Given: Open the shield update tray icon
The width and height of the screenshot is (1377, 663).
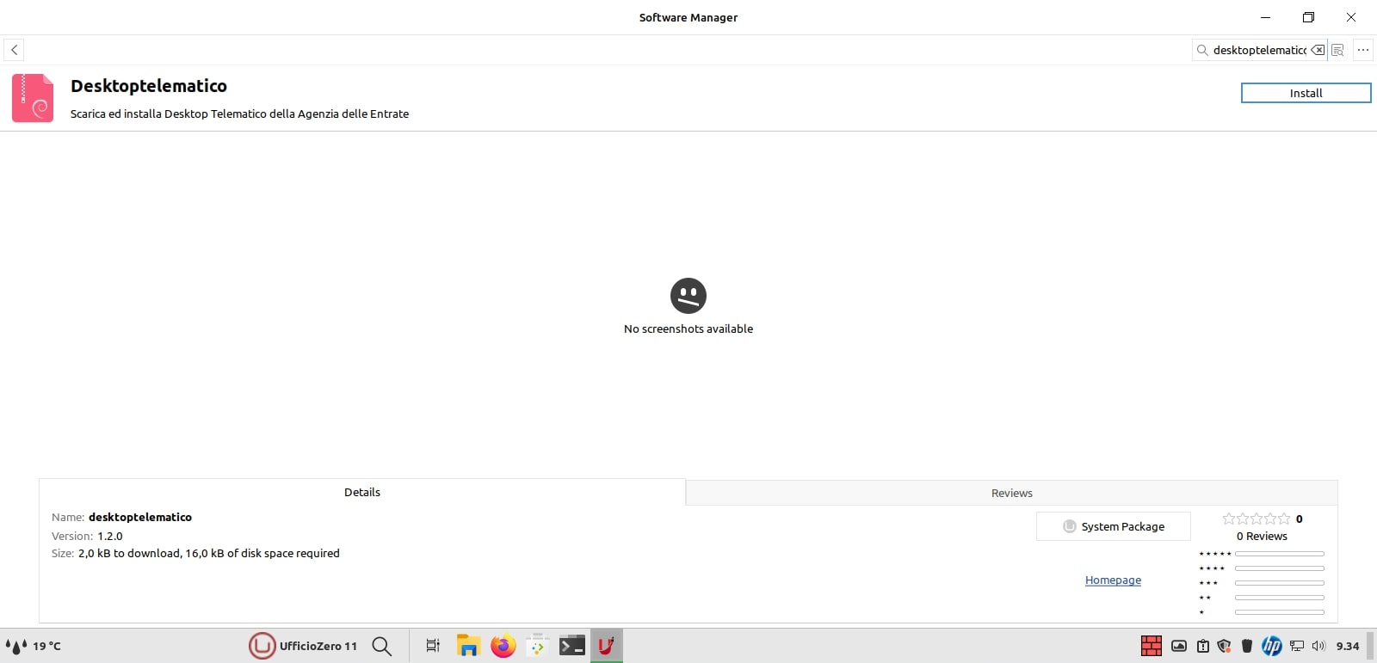Looking at the screenshot, I should [x=1224, y=646].
